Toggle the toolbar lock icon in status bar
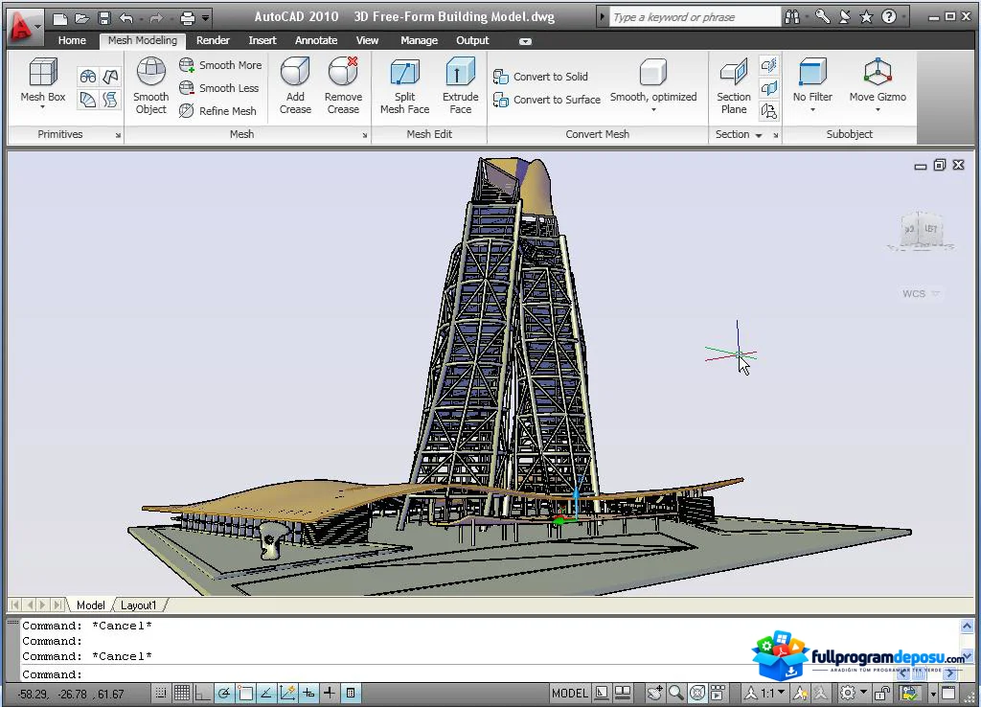The width and height of the screenshot is (981, 707). tap(882, 693)
